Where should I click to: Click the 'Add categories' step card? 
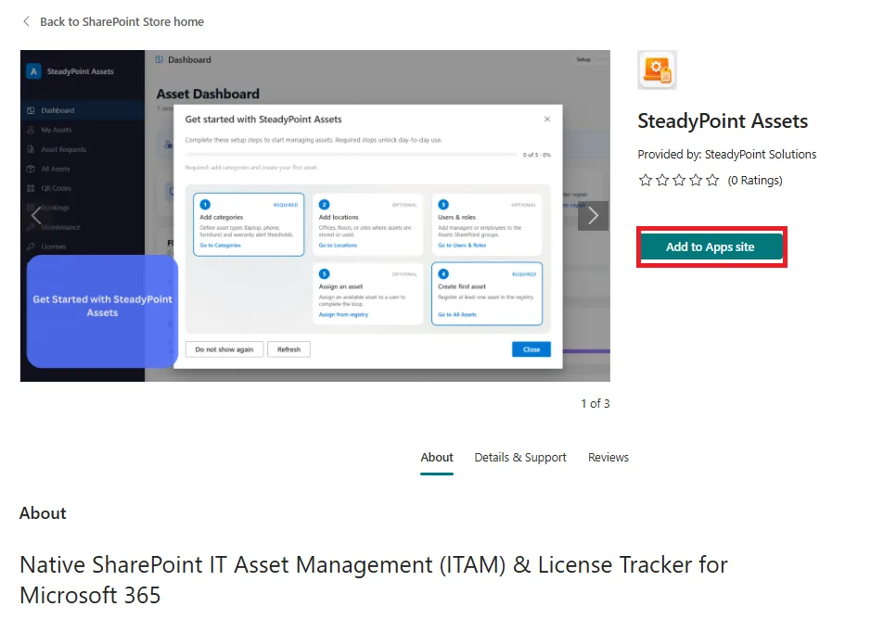[x=249, y=224]
